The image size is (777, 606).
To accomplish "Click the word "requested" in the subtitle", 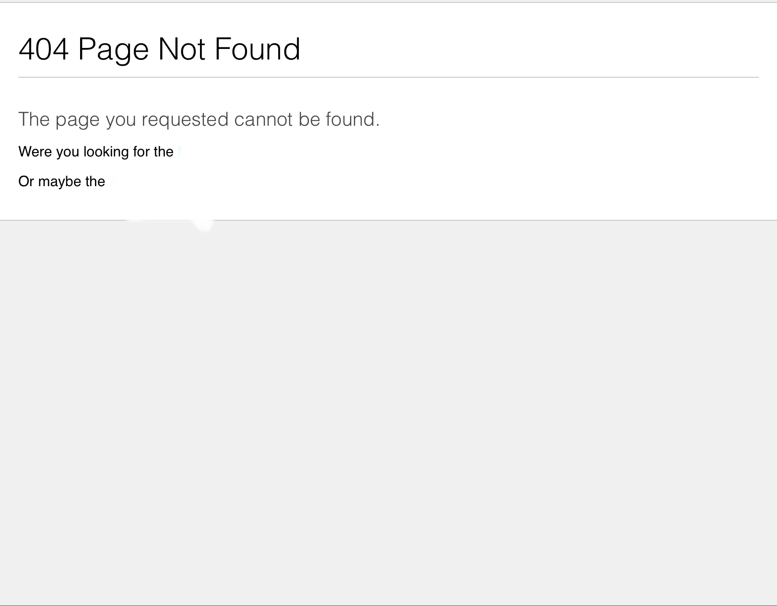I will point(185,119).
